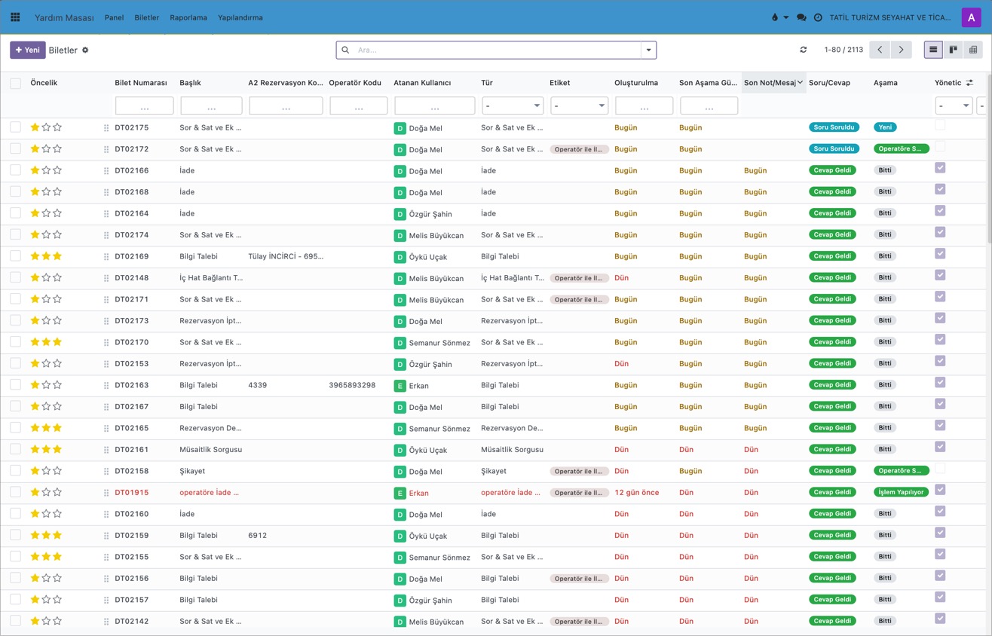The image size is (992, 636).
Task: Open the Tür filter dropdown
Action: [x=513, y=106]
